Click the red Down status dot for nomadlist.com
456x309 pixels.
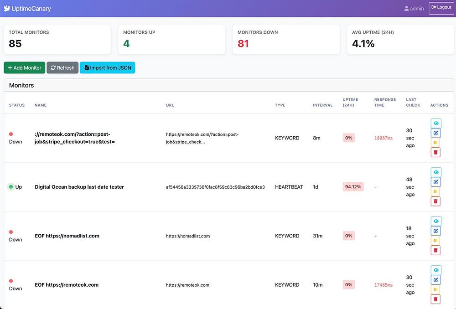(11, 232)
